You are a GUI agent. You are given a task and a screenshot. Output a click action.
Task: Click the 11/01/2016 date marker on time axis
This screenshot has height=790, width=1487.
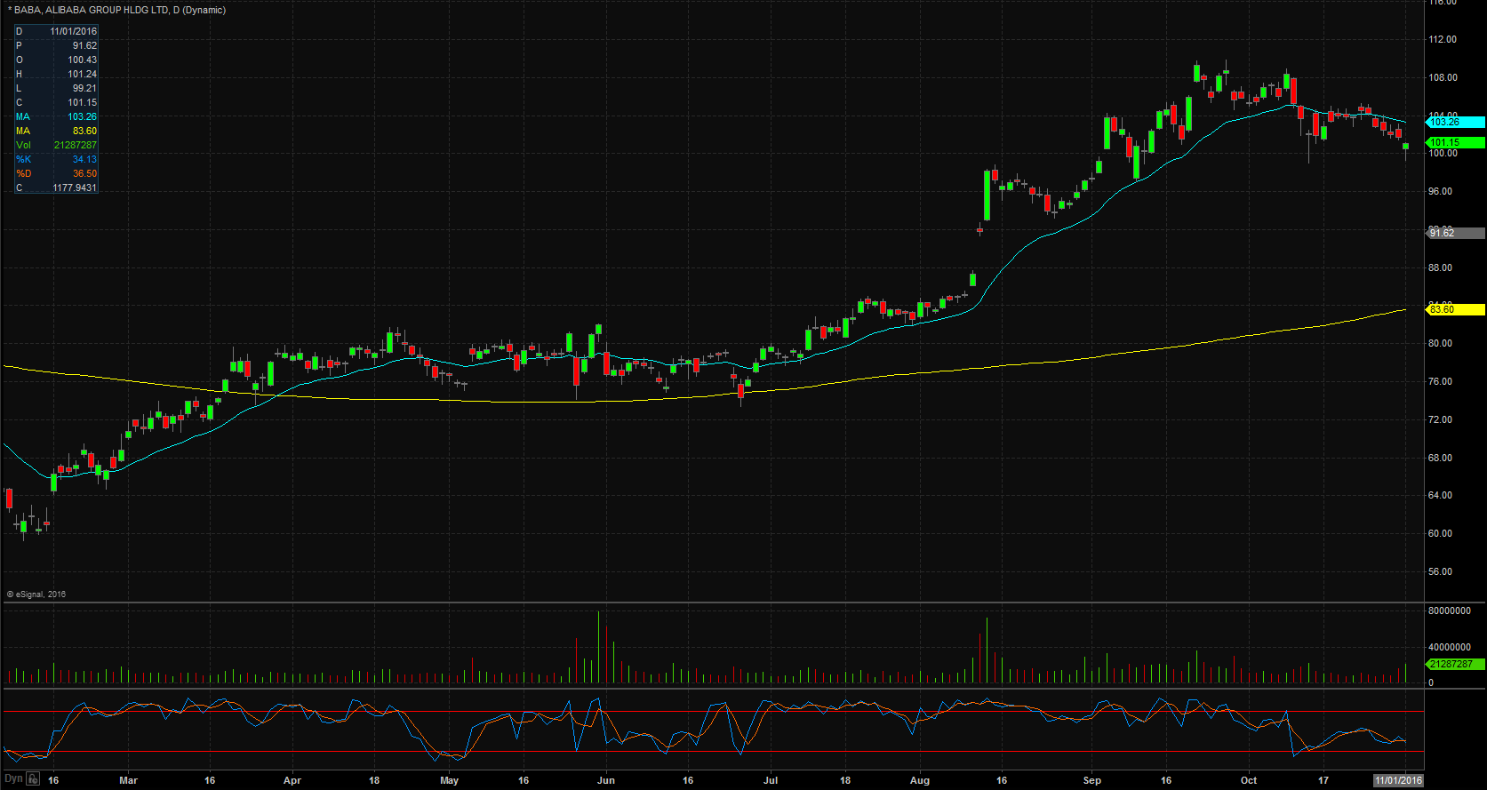tap(1398, 780)
